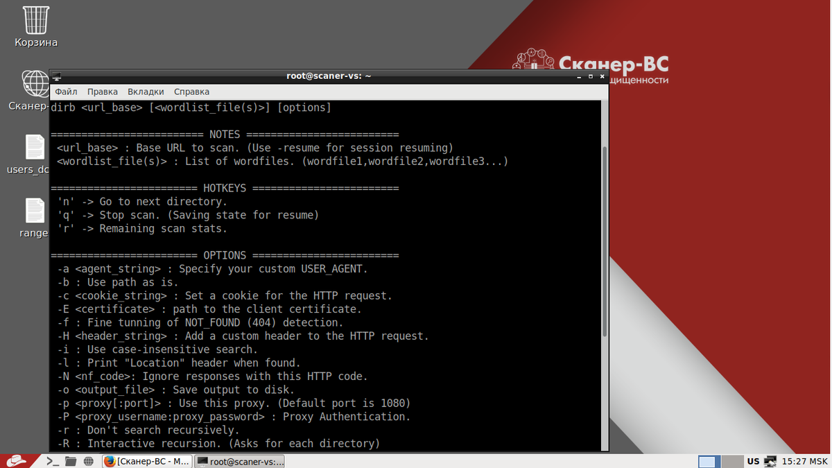Open the red hat start menu in the taskbar

click(x=17, y=460)
